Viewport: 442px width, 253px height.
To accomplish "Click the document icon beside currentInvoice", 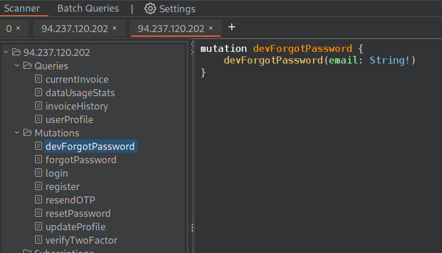I will [39, 79].
